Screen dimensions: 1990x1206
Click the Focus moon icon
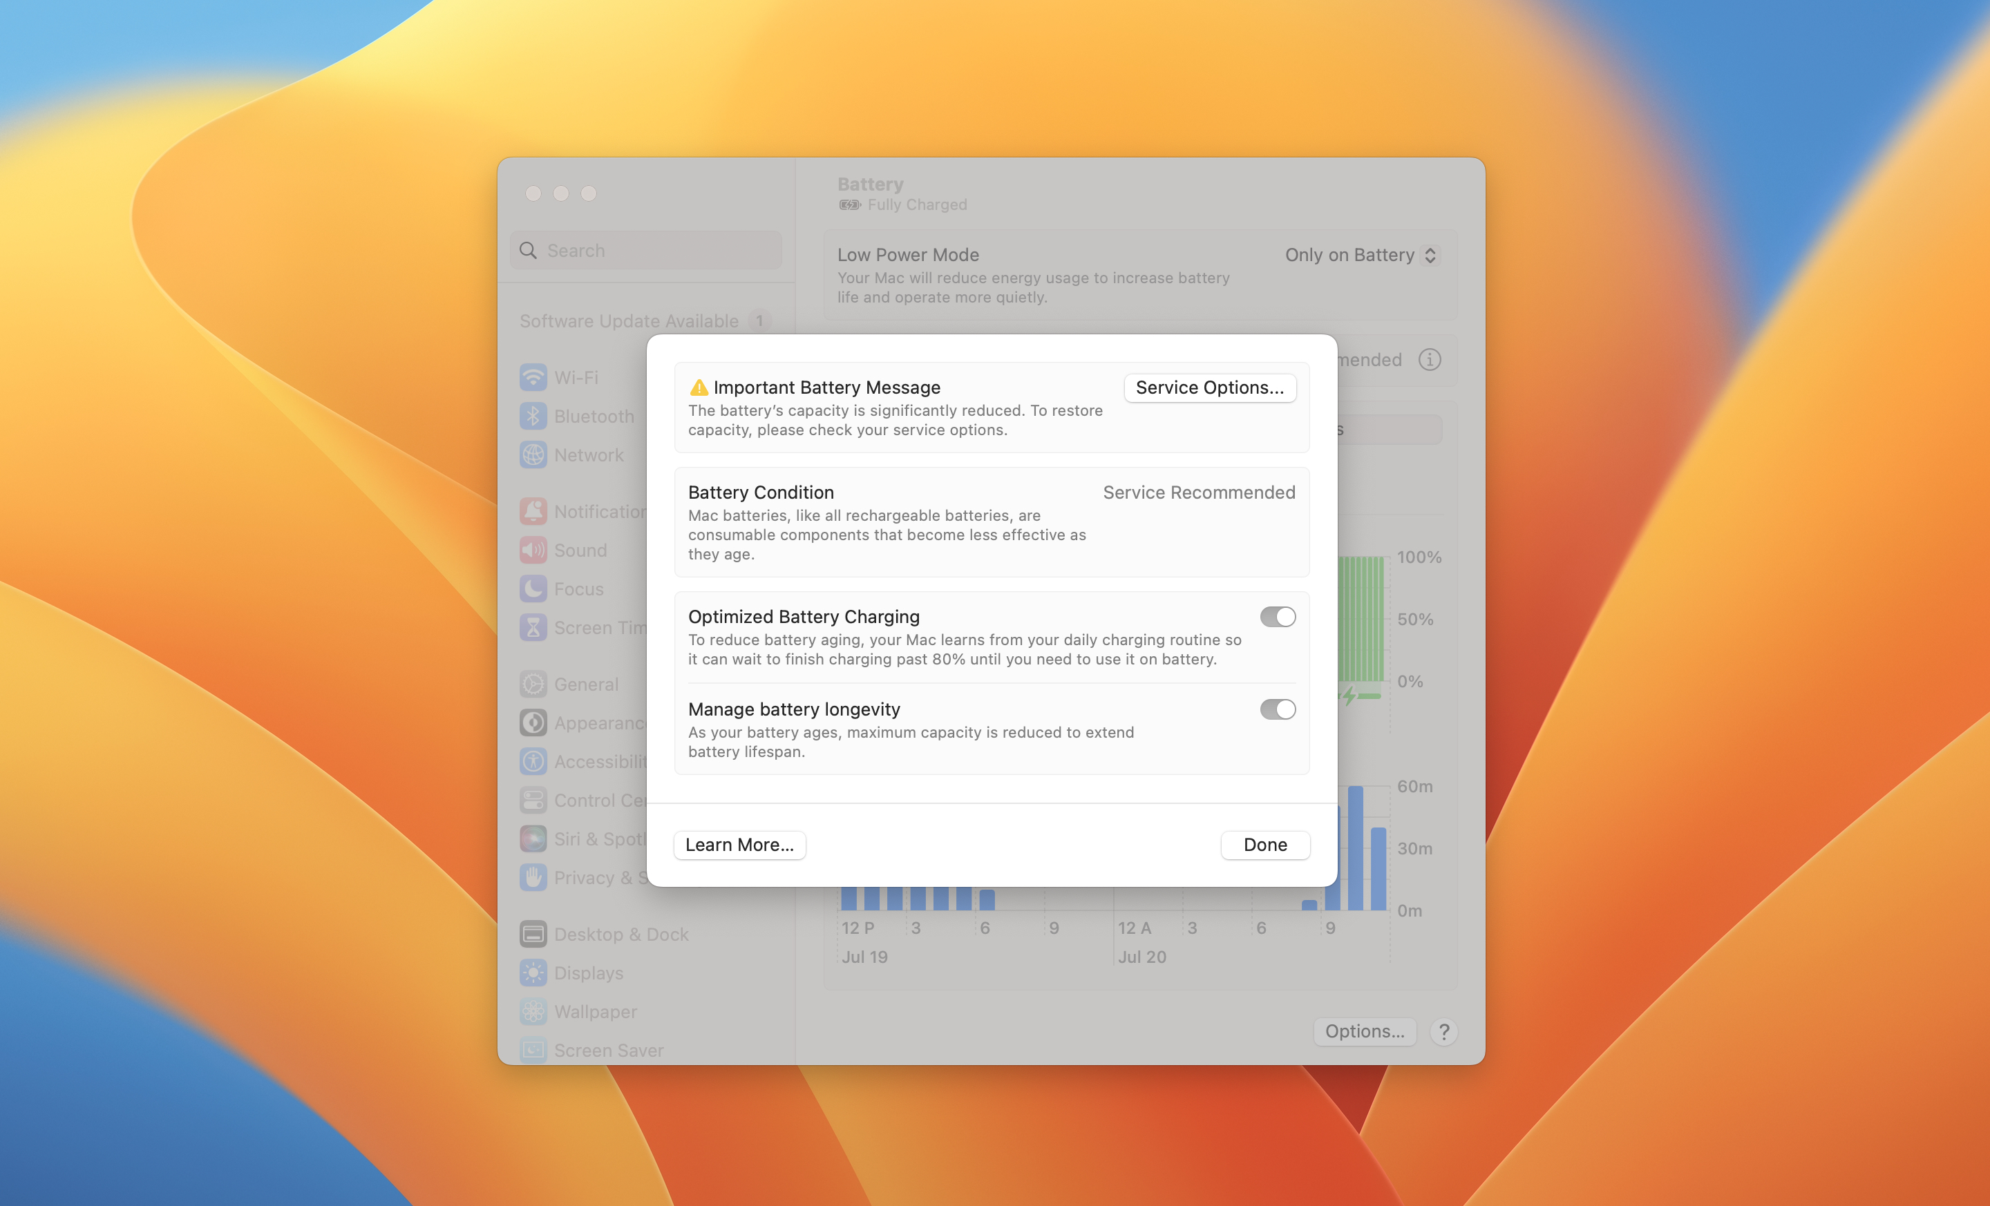pyautogui.click(x=533, y=588)
